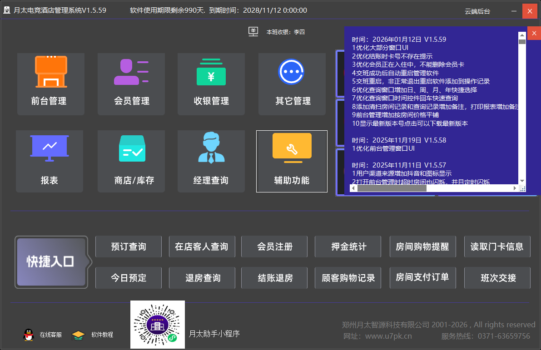541x350 pixels.
Task: Open the 软件教程 tutorial icon
Action: pyautogui.click(x=79, y=335)
